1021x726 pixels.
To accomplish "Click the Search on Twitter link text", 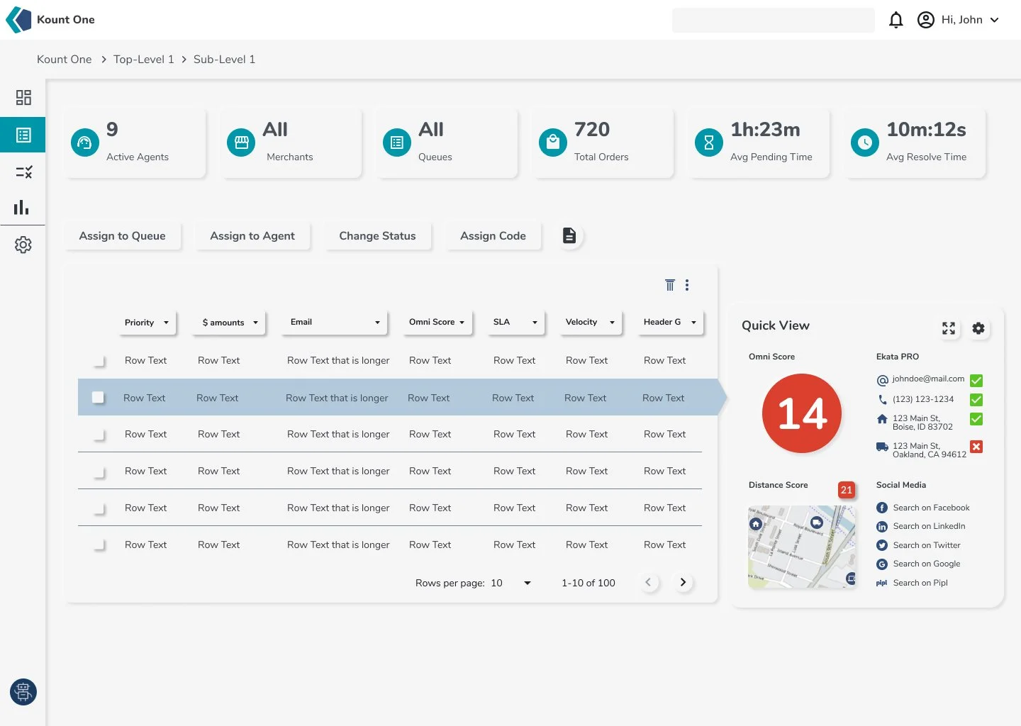I will coord(927,545).
